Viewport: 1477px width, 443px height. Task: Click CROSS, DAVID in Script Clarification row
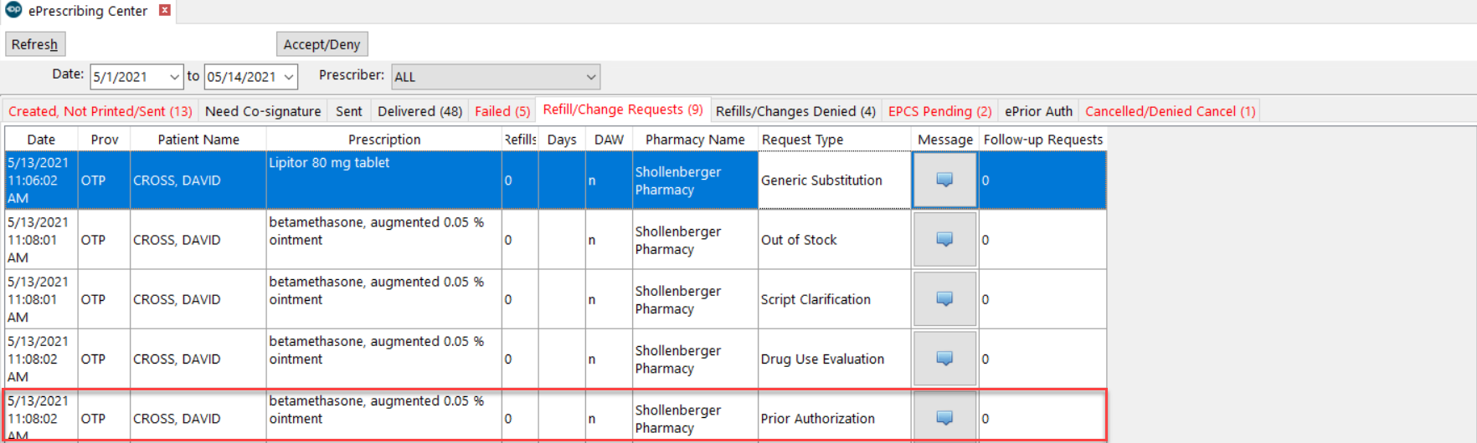click(x=198, y=299)
